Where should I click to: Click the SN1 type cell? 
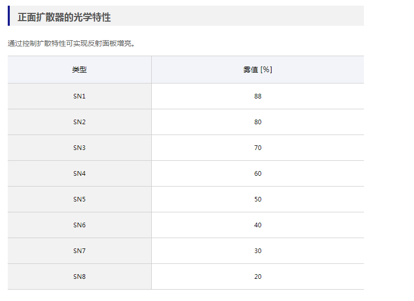pos(79,96)
